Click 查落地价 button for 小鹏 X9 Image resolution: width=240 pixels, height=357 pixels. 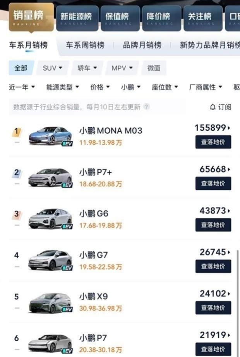[213, 308]
